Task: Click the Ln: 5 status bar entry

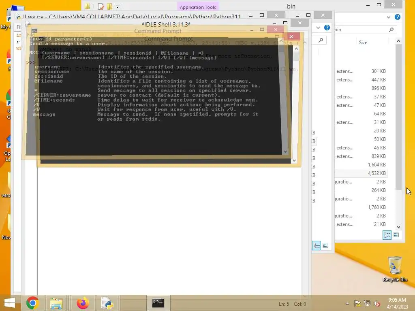Action: pyautogui.click(x=284, y=304)
